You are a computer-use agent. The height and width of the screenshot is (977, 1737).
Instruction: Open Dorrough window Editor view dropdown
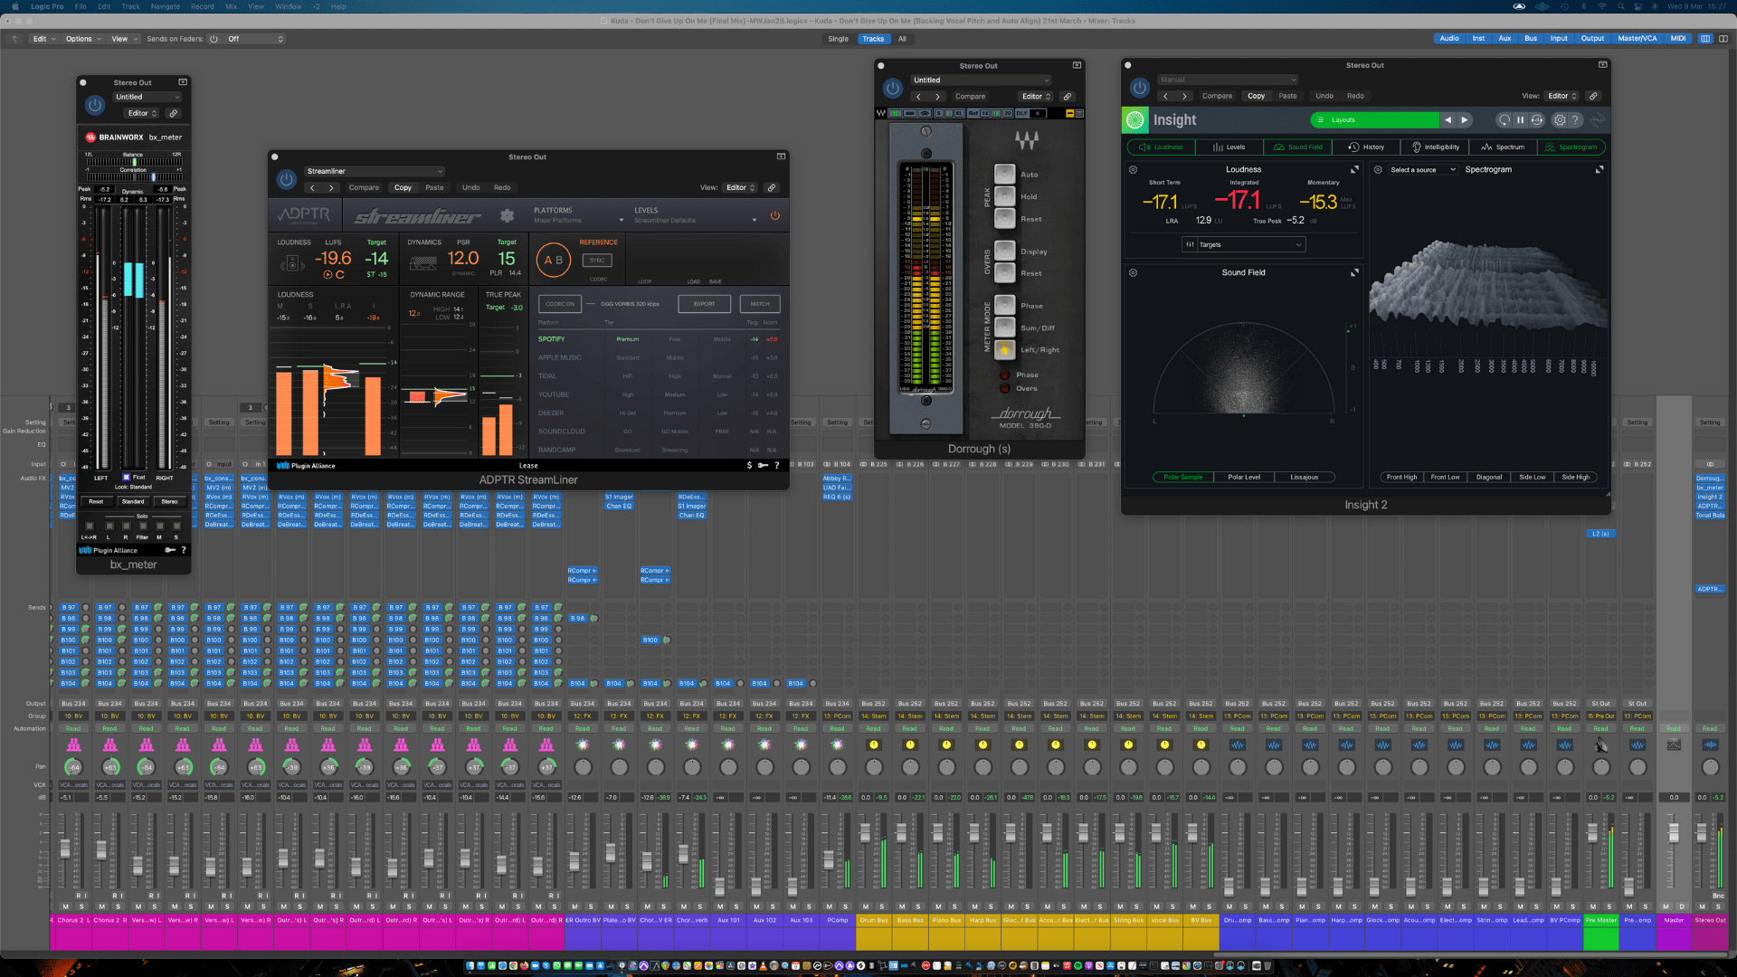tap(1037, 97)
